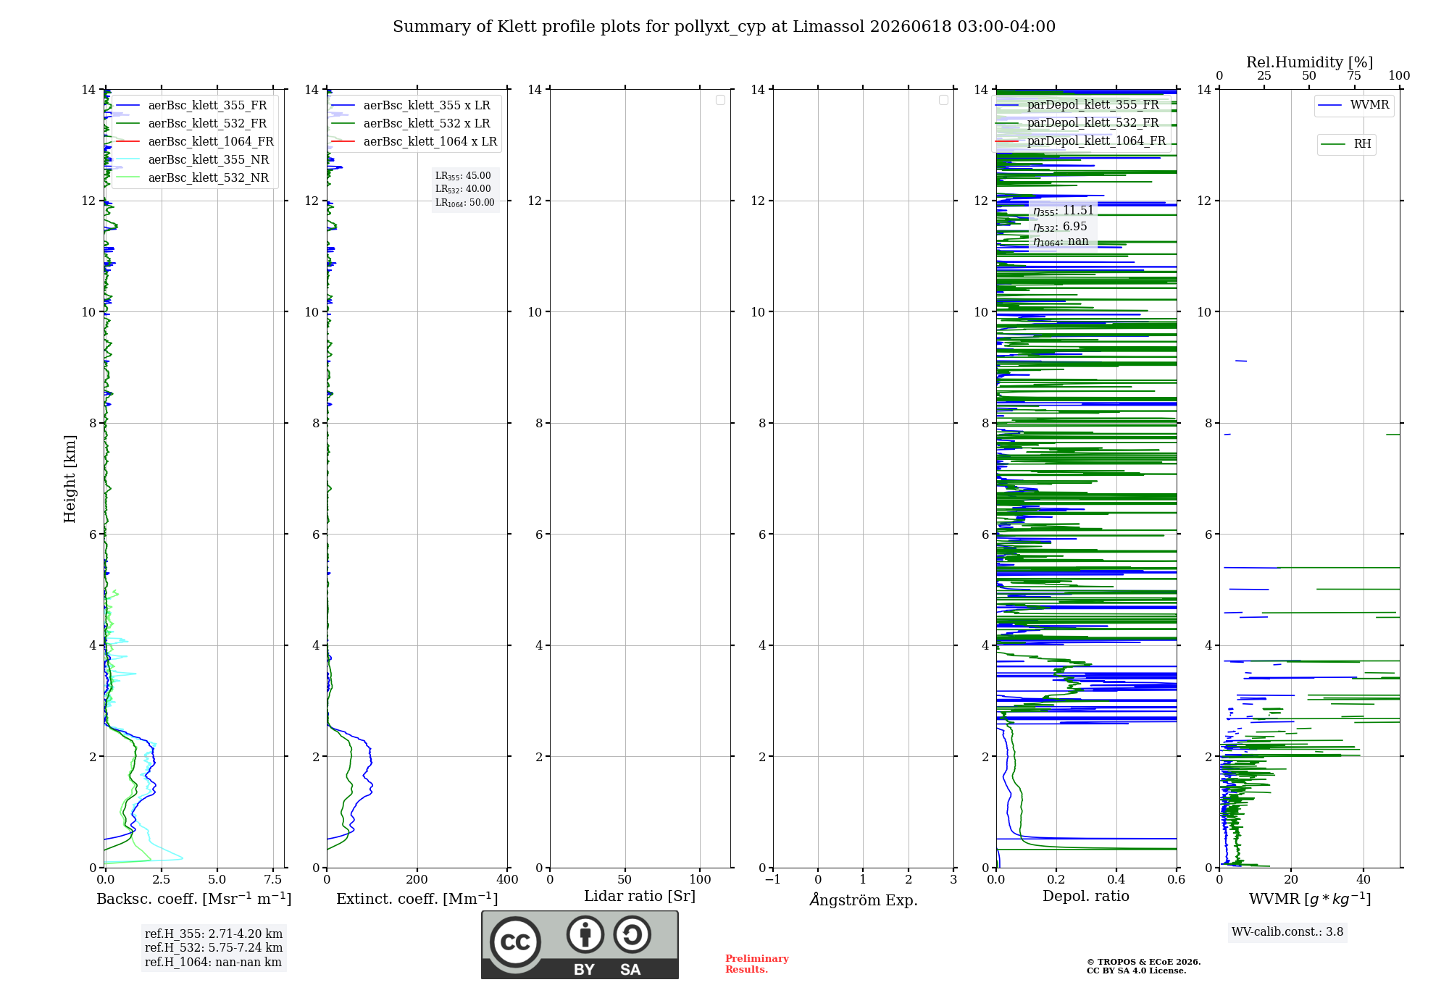Click the WV-calib.const.: 3.8 text
The image size is (1449, 985).
(1287, 932)
